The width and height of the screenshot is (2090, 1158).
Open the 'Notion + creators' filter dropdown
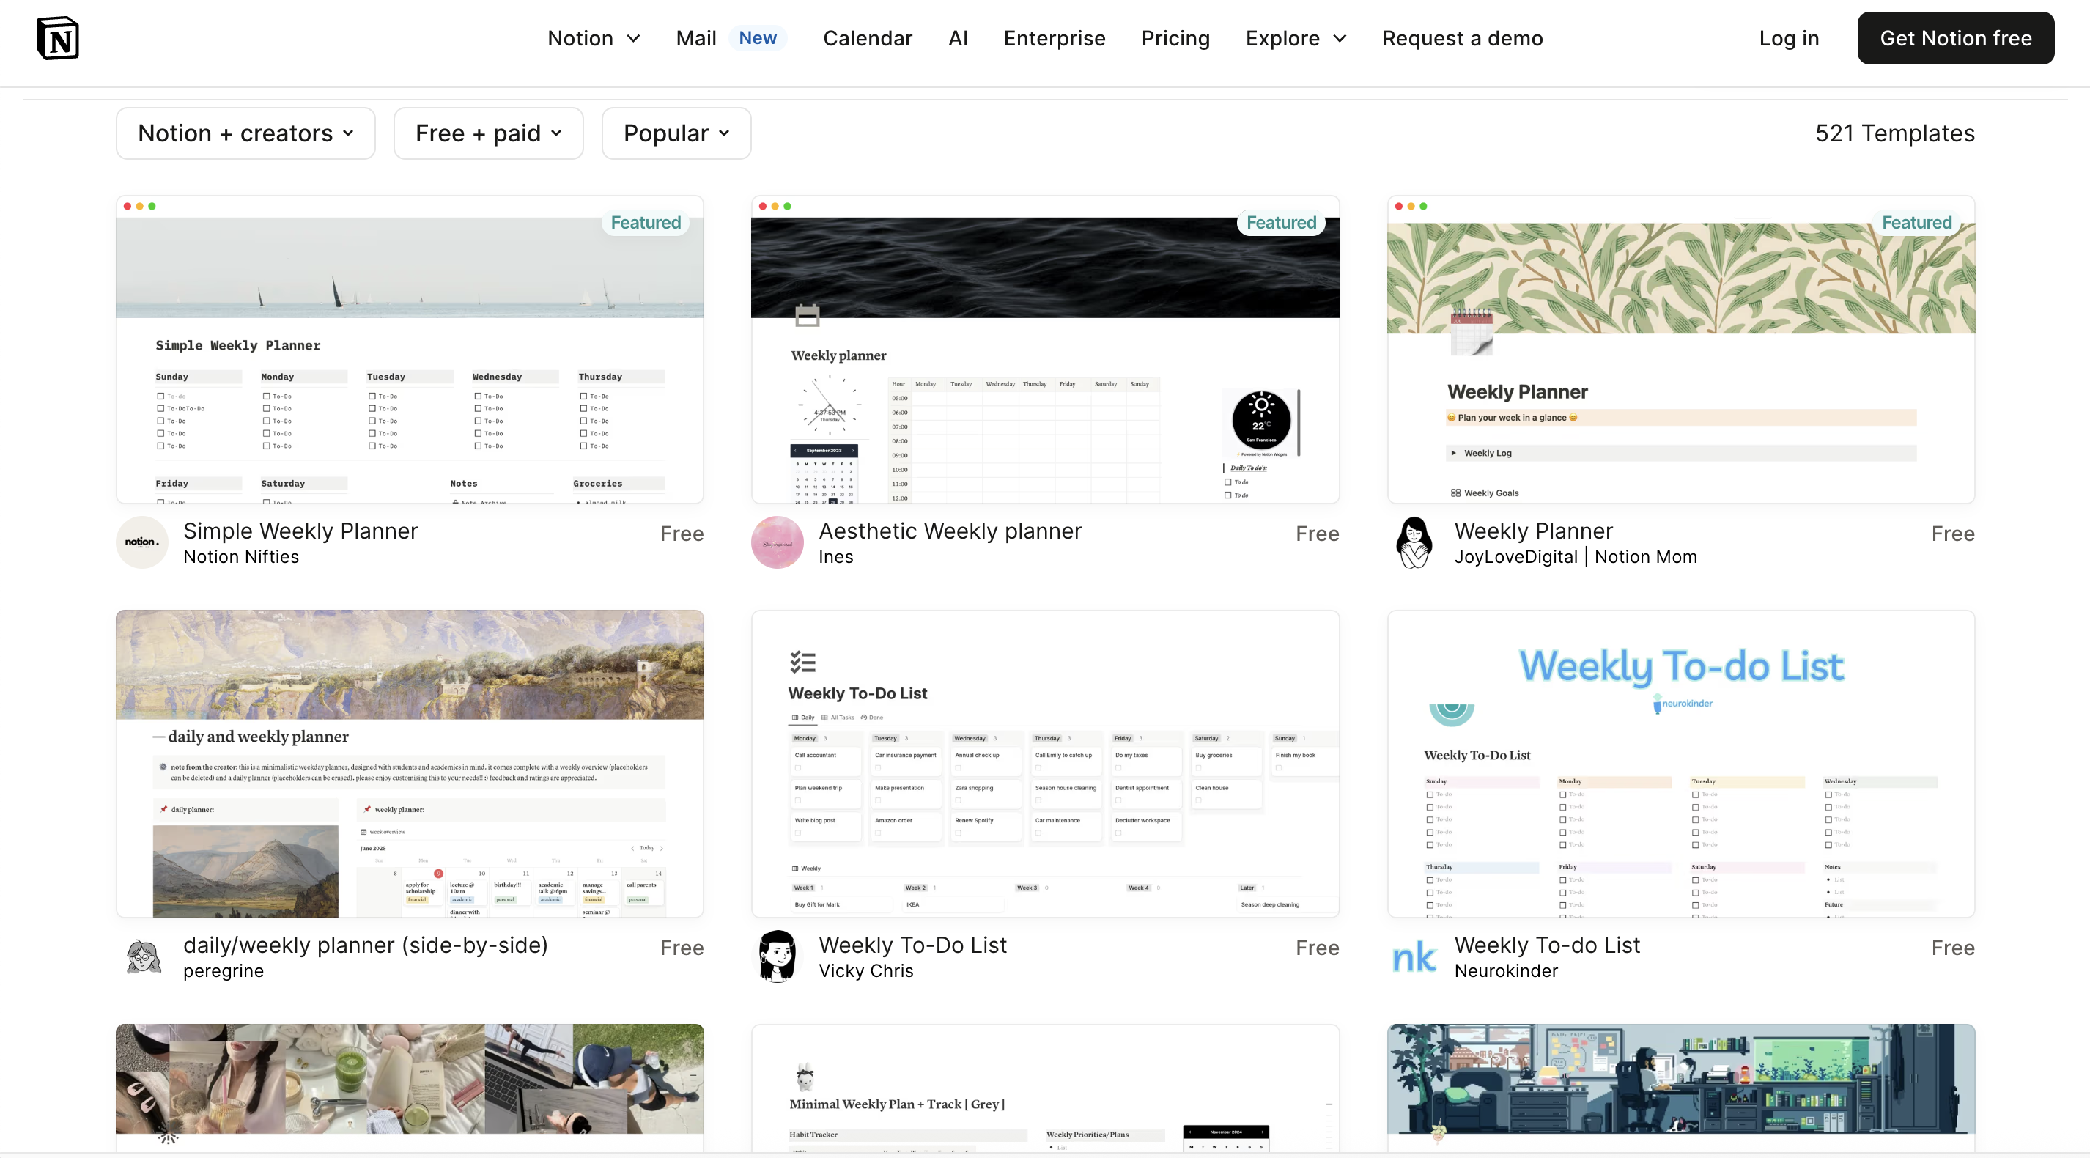[245, 133]
